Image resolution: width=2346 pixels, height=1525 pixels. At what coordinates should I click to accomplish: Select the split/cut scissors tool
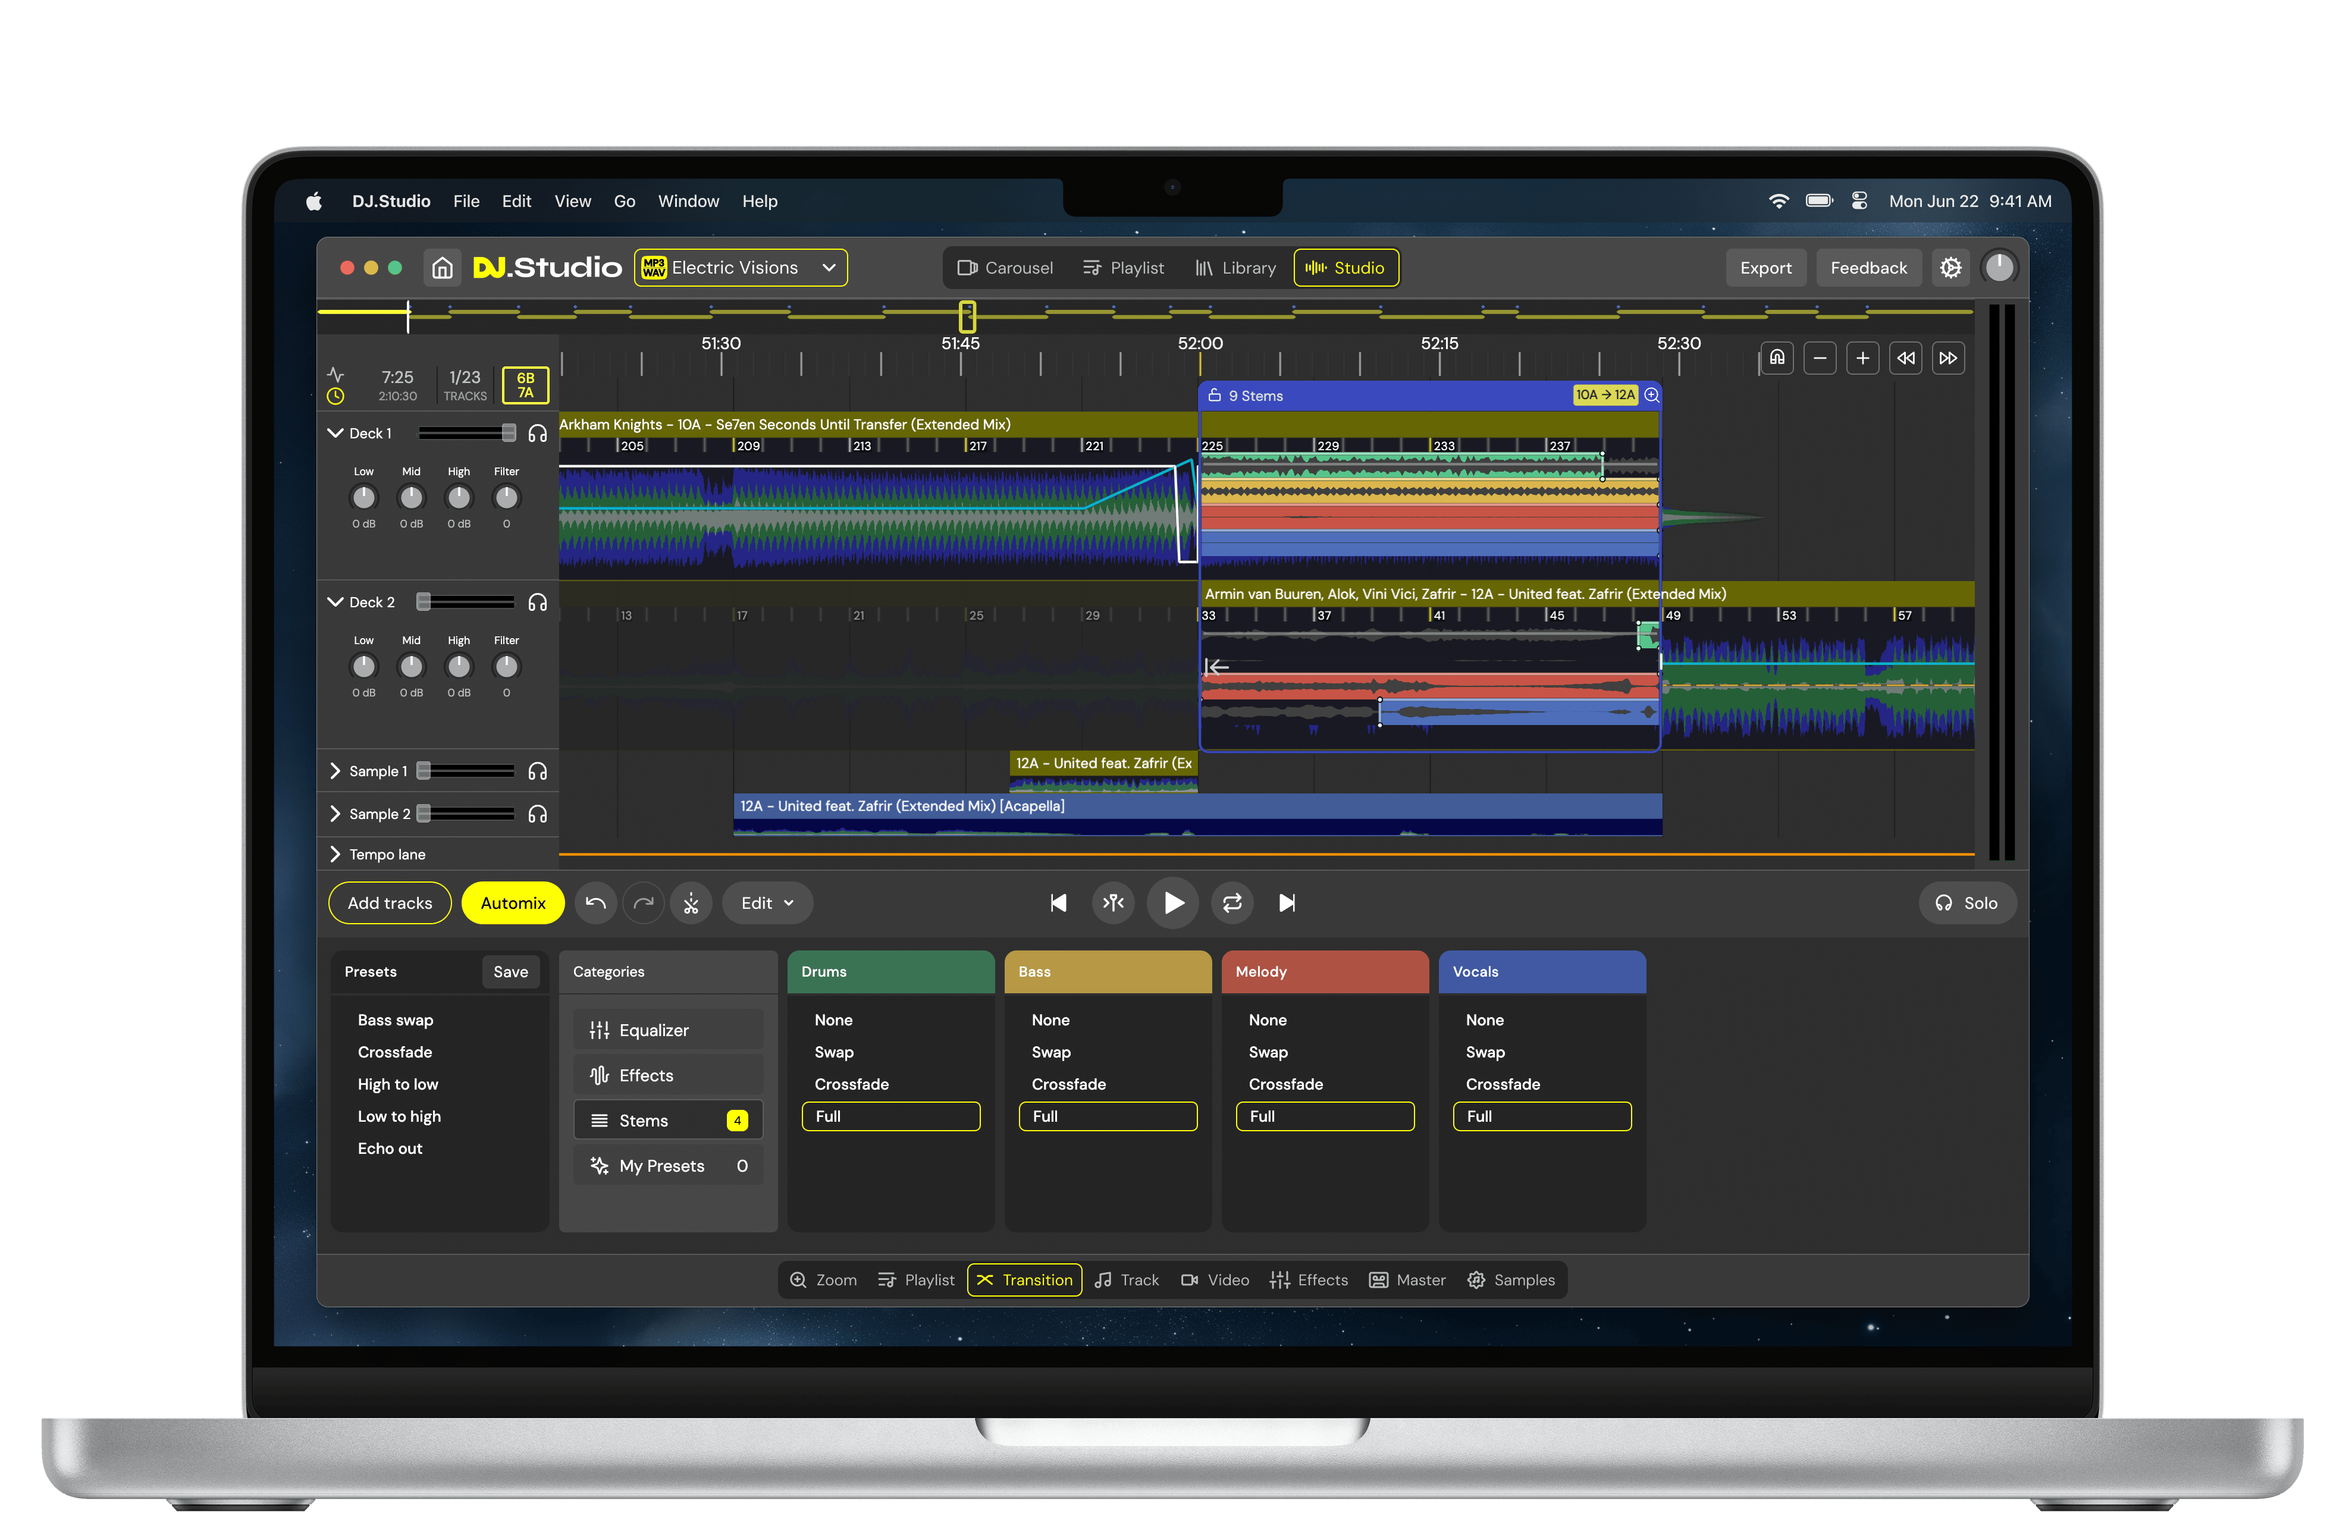[x=691, y=903]
